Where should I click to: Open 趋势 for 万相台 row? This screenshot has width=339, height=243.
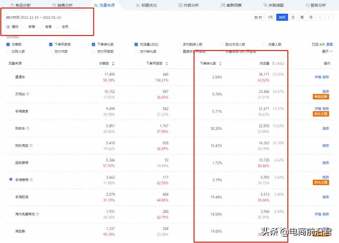point(326,91)
